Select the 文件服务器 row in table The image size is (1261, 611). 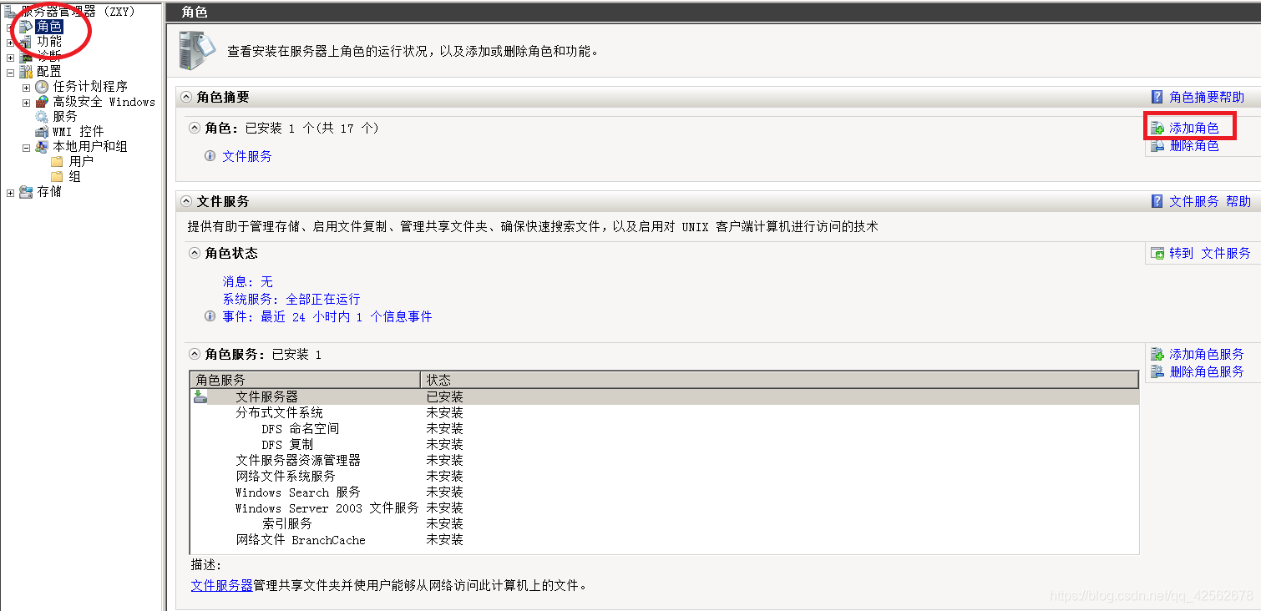click(665, 396)
